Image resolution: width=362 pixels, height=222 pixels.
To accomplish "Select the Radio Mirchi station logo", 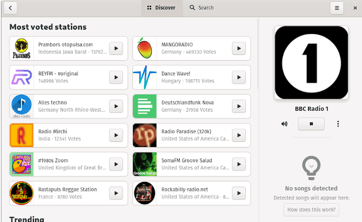I will click(22, 135).
